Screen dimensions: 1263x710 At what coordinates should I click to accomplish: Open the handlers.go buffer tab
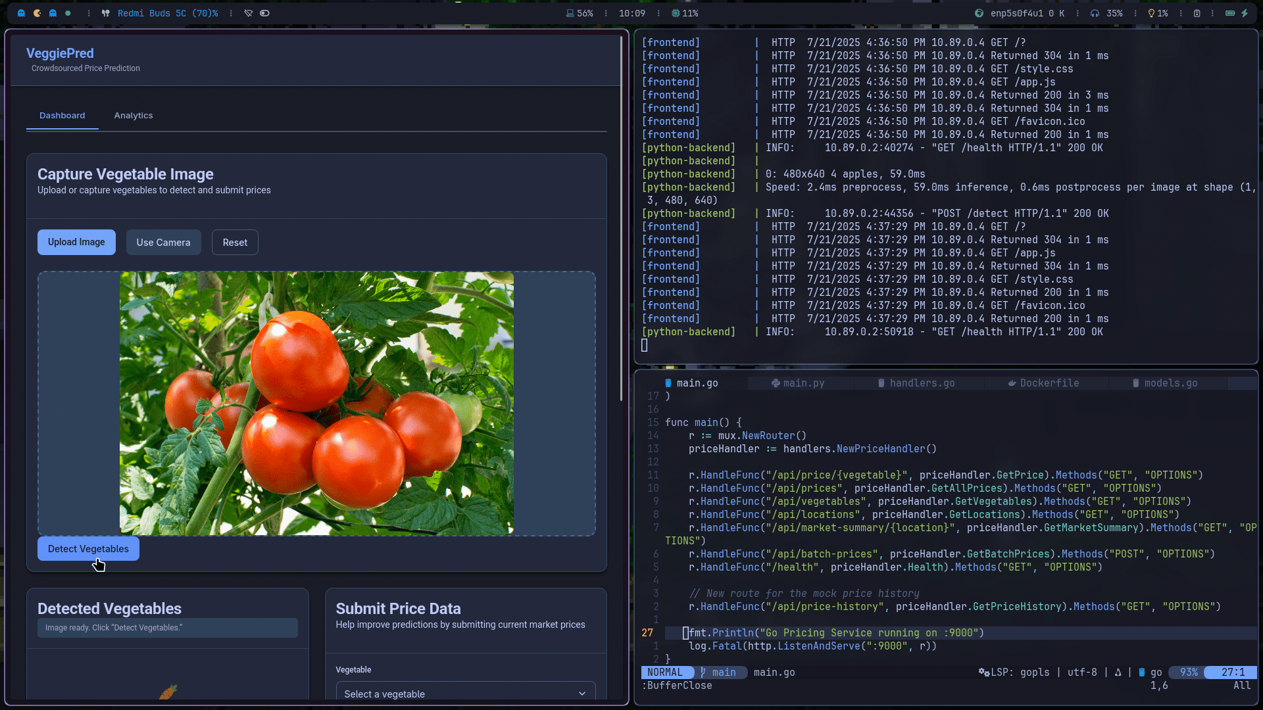coord(916,383)
